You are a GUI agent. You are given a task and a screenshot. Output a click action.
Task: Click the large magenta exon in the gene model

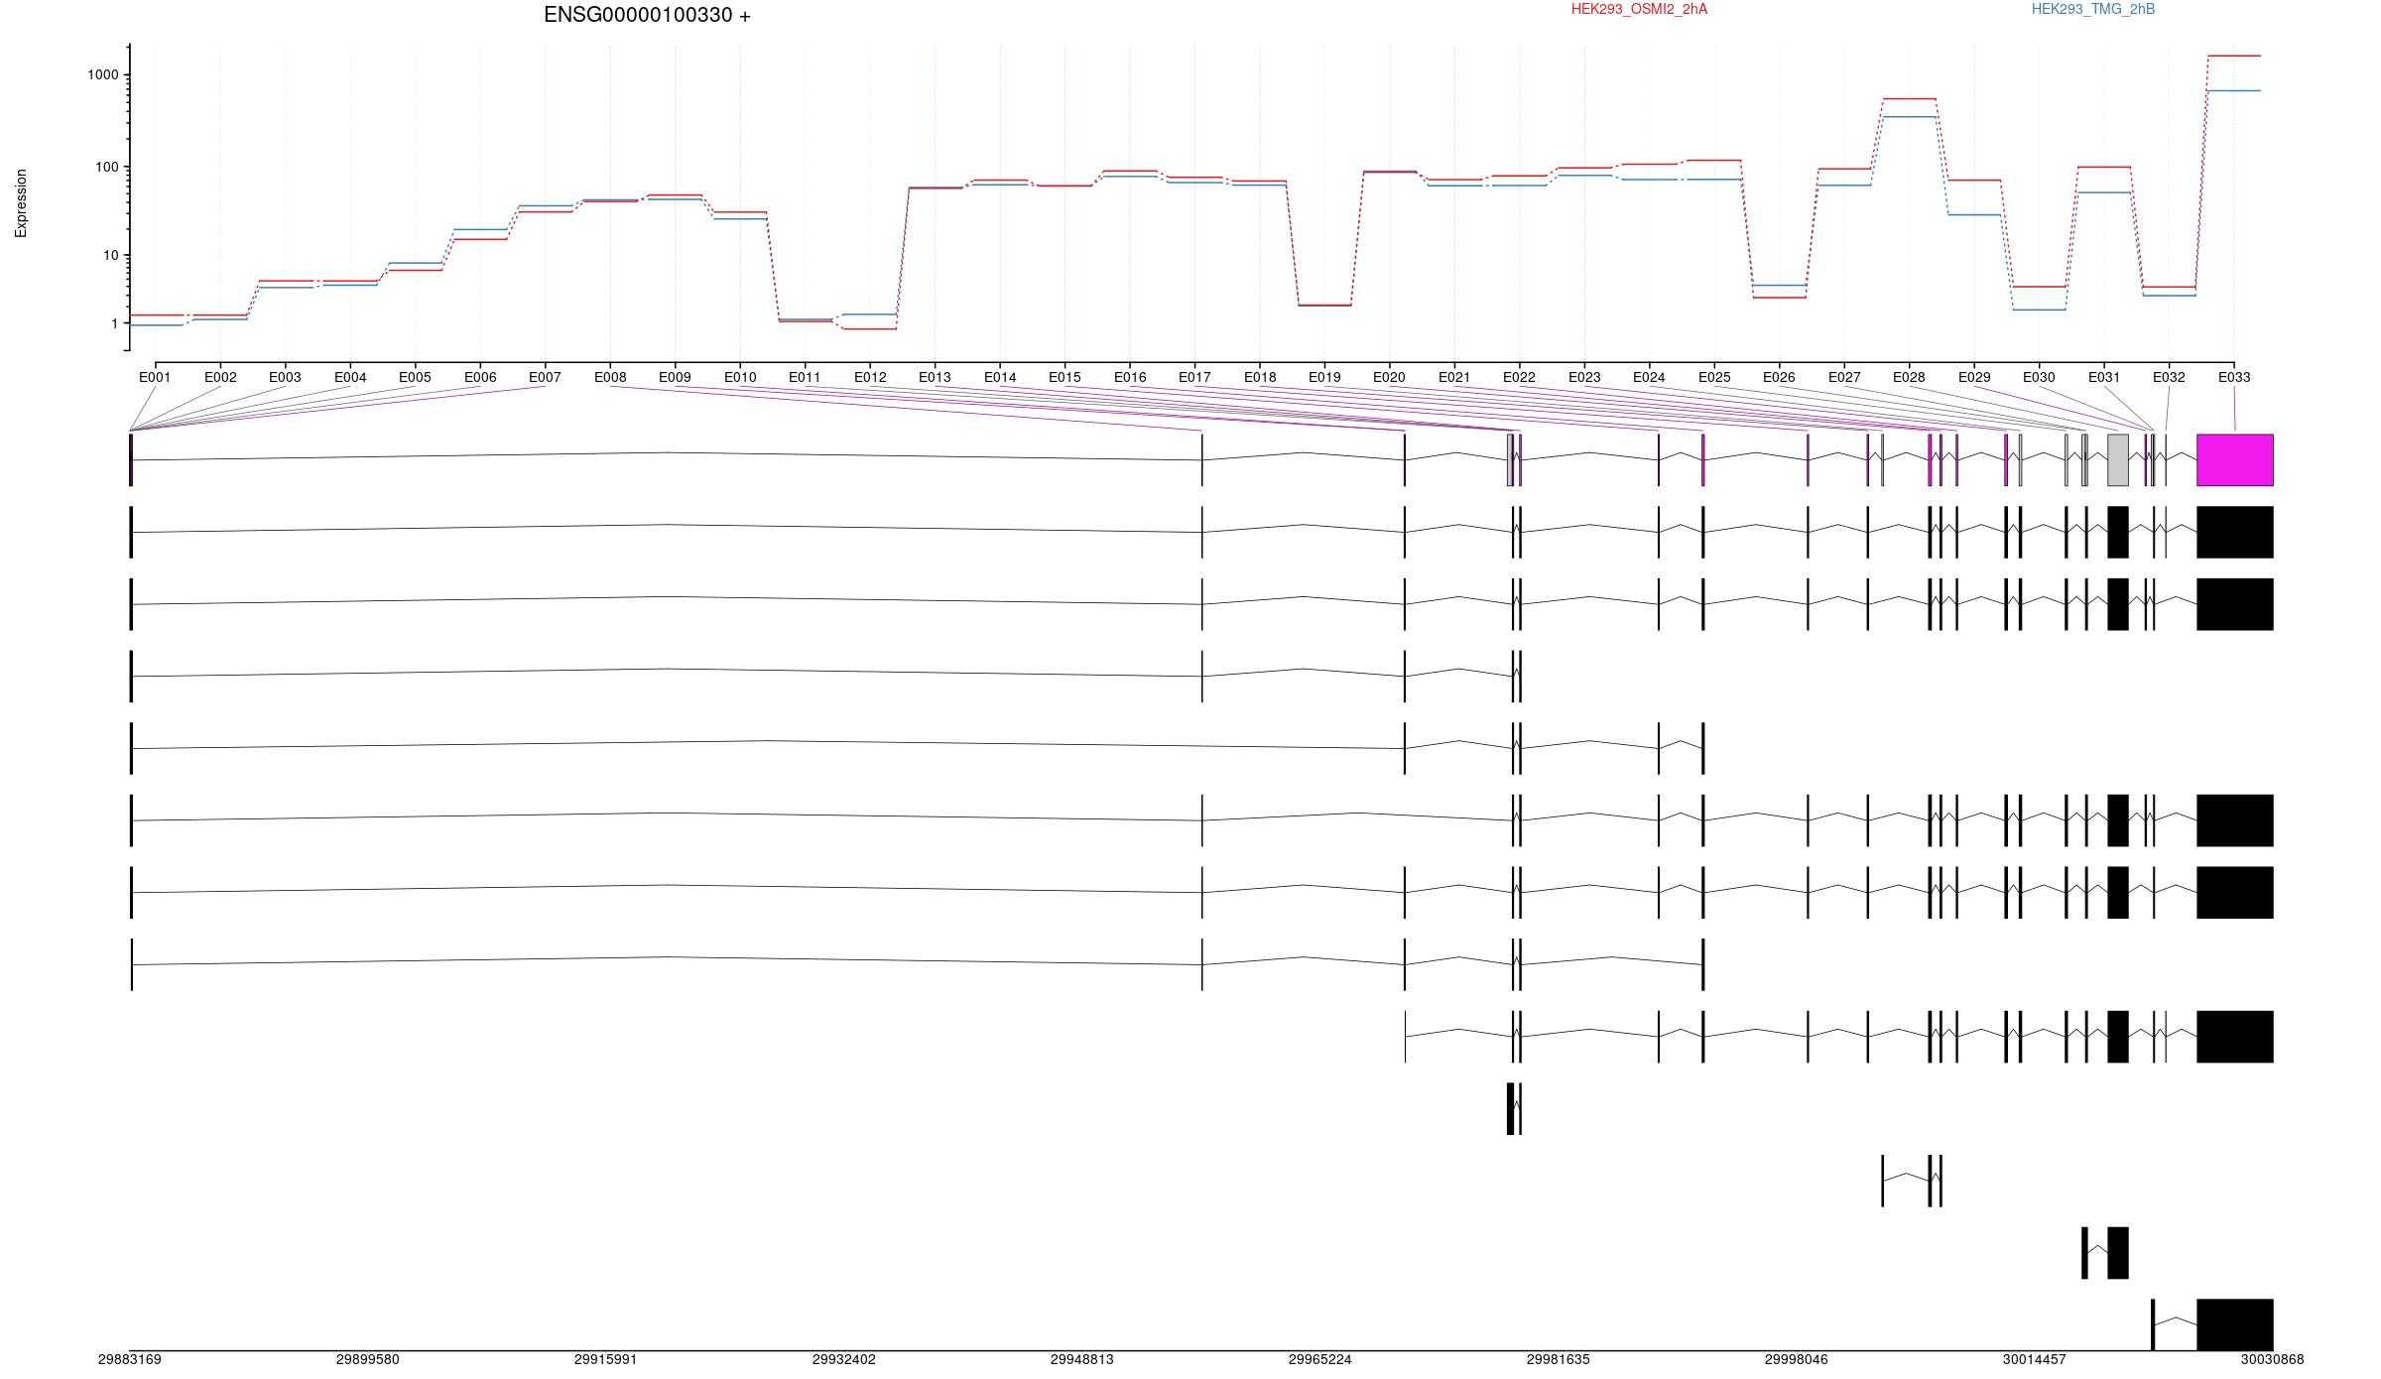coord(2235,460)
